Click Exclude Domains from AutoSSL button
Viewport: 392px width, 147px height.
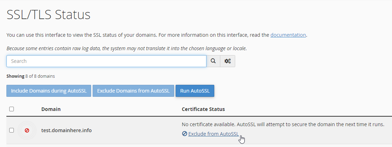click(133, 91)
